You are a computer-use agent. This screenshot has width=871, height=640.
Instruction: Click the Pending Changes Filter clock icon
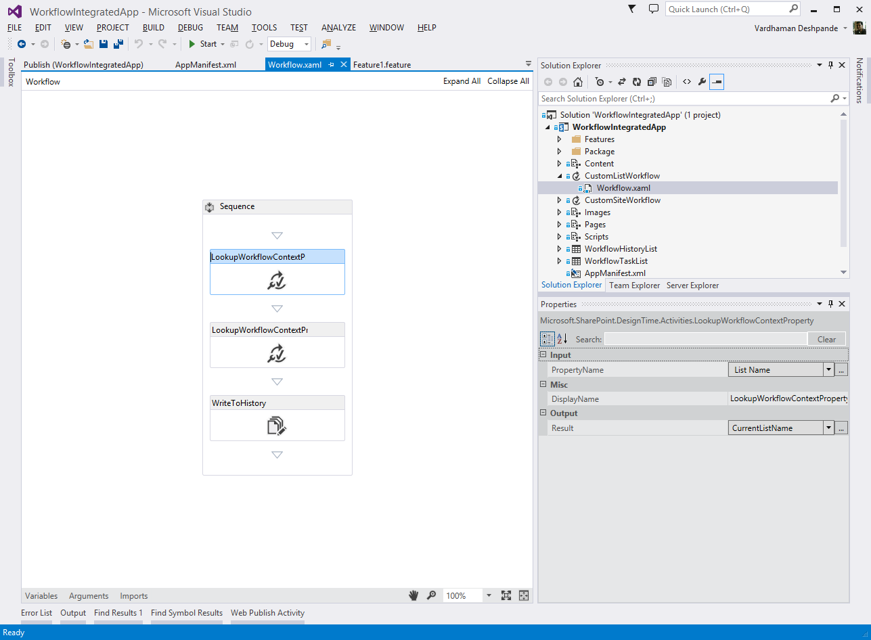[599, 82]
